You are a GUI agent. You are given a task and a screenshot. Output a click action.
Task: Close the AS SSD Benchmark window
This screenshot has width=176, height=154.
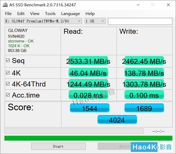(168, 5)
